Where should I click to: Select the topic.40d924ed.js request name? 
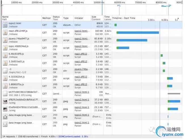pos(18,46)
